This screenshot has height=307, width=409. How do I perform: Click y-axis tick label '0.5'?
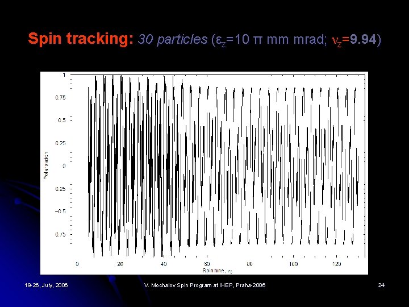(x=61, y=121)
